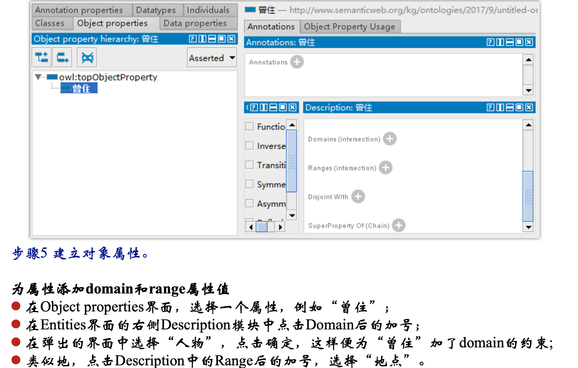The height and width of the screenshot is (368, 578).
Task: Click the float icon on Annotations panel header
Action: 500,42
